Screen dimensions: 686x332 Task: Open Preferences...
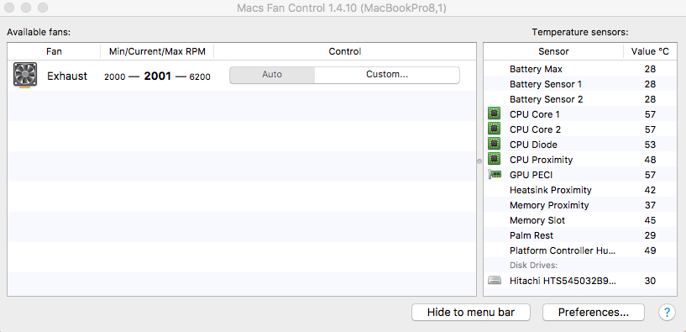tap(594, 313)
